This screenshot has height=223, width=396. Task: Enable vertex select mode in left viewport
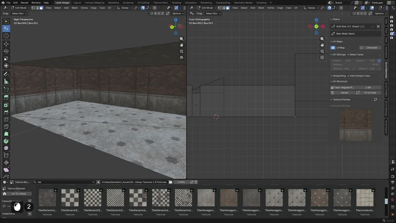click(x=33, y=8)
